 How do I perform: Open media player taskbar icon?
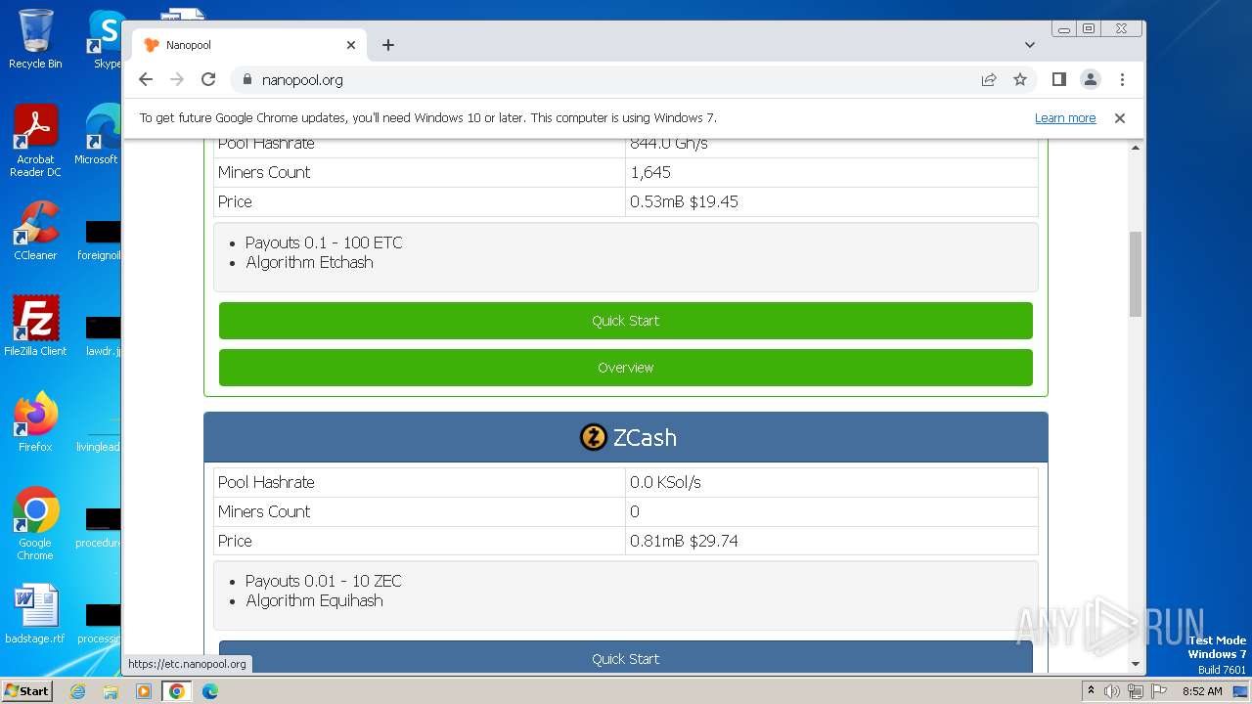coord(144,691)
